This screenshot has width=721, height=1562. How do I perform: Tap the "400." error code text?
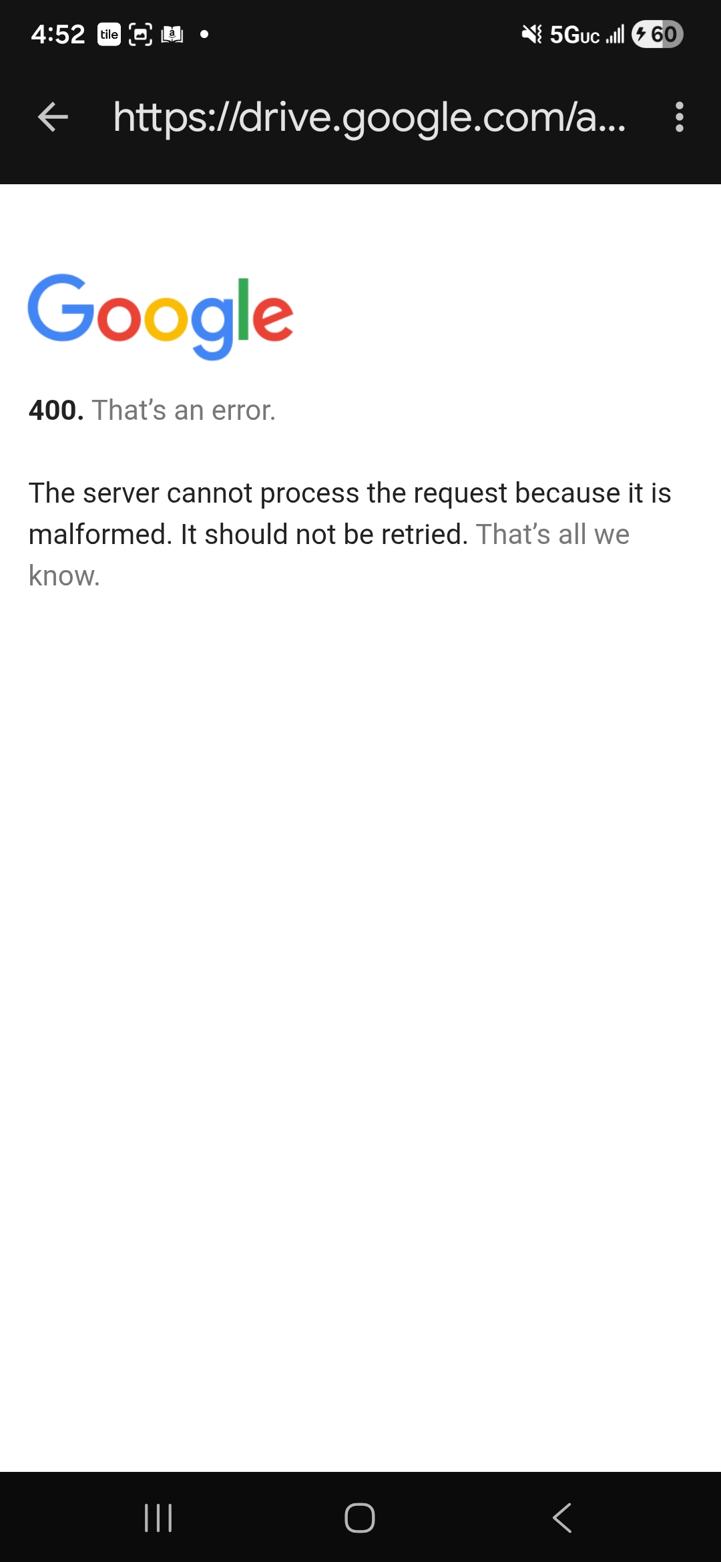[56, 410]
